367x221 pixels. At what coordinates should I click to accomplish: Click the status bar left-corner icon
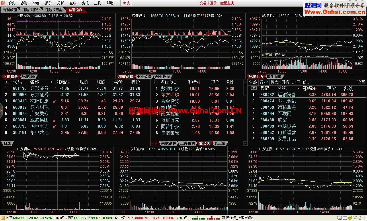3,218
